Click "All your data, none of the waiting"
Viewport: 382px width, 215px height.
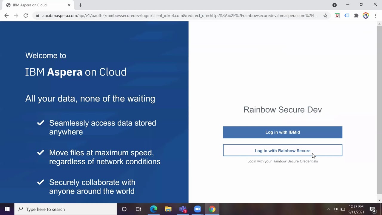(x=90, y=99)
